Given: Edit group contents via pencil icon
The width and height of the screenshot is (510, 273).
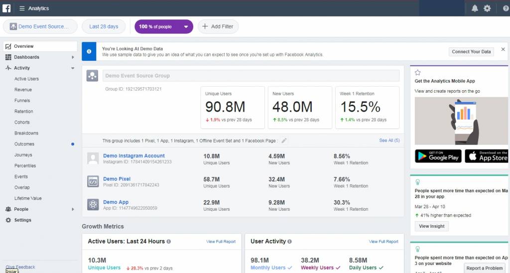Looking at the screenshot, I should (x=284, y=140).
